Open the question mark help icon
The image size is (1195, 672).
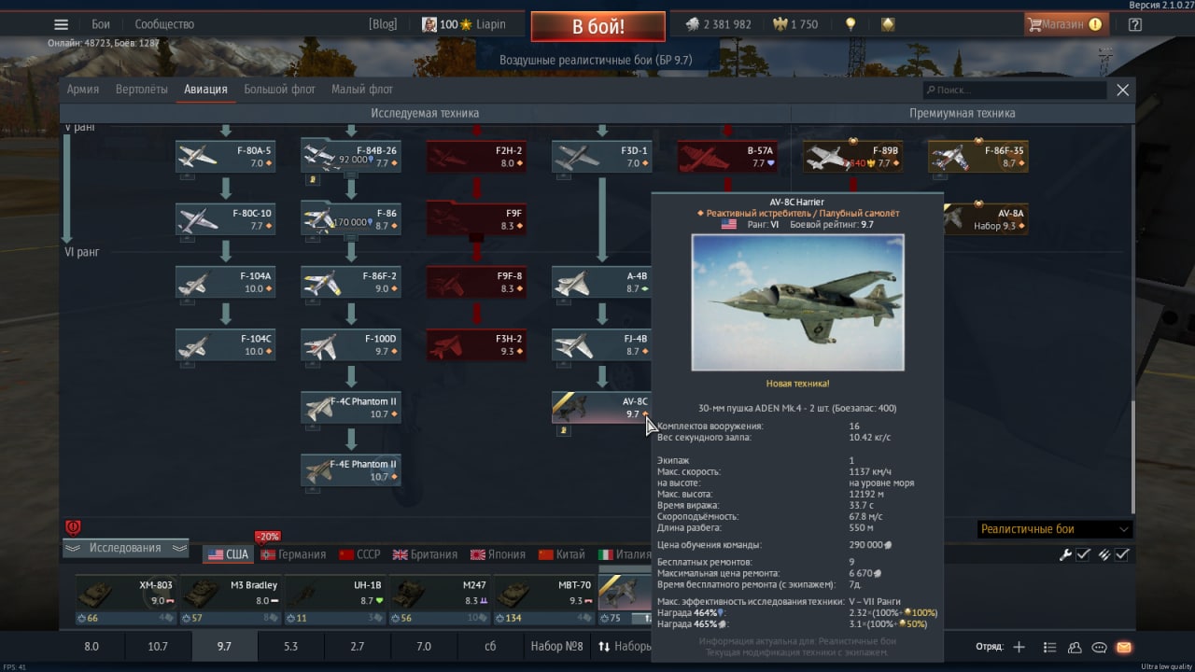pyautogui.click(x=1135, y=25)
